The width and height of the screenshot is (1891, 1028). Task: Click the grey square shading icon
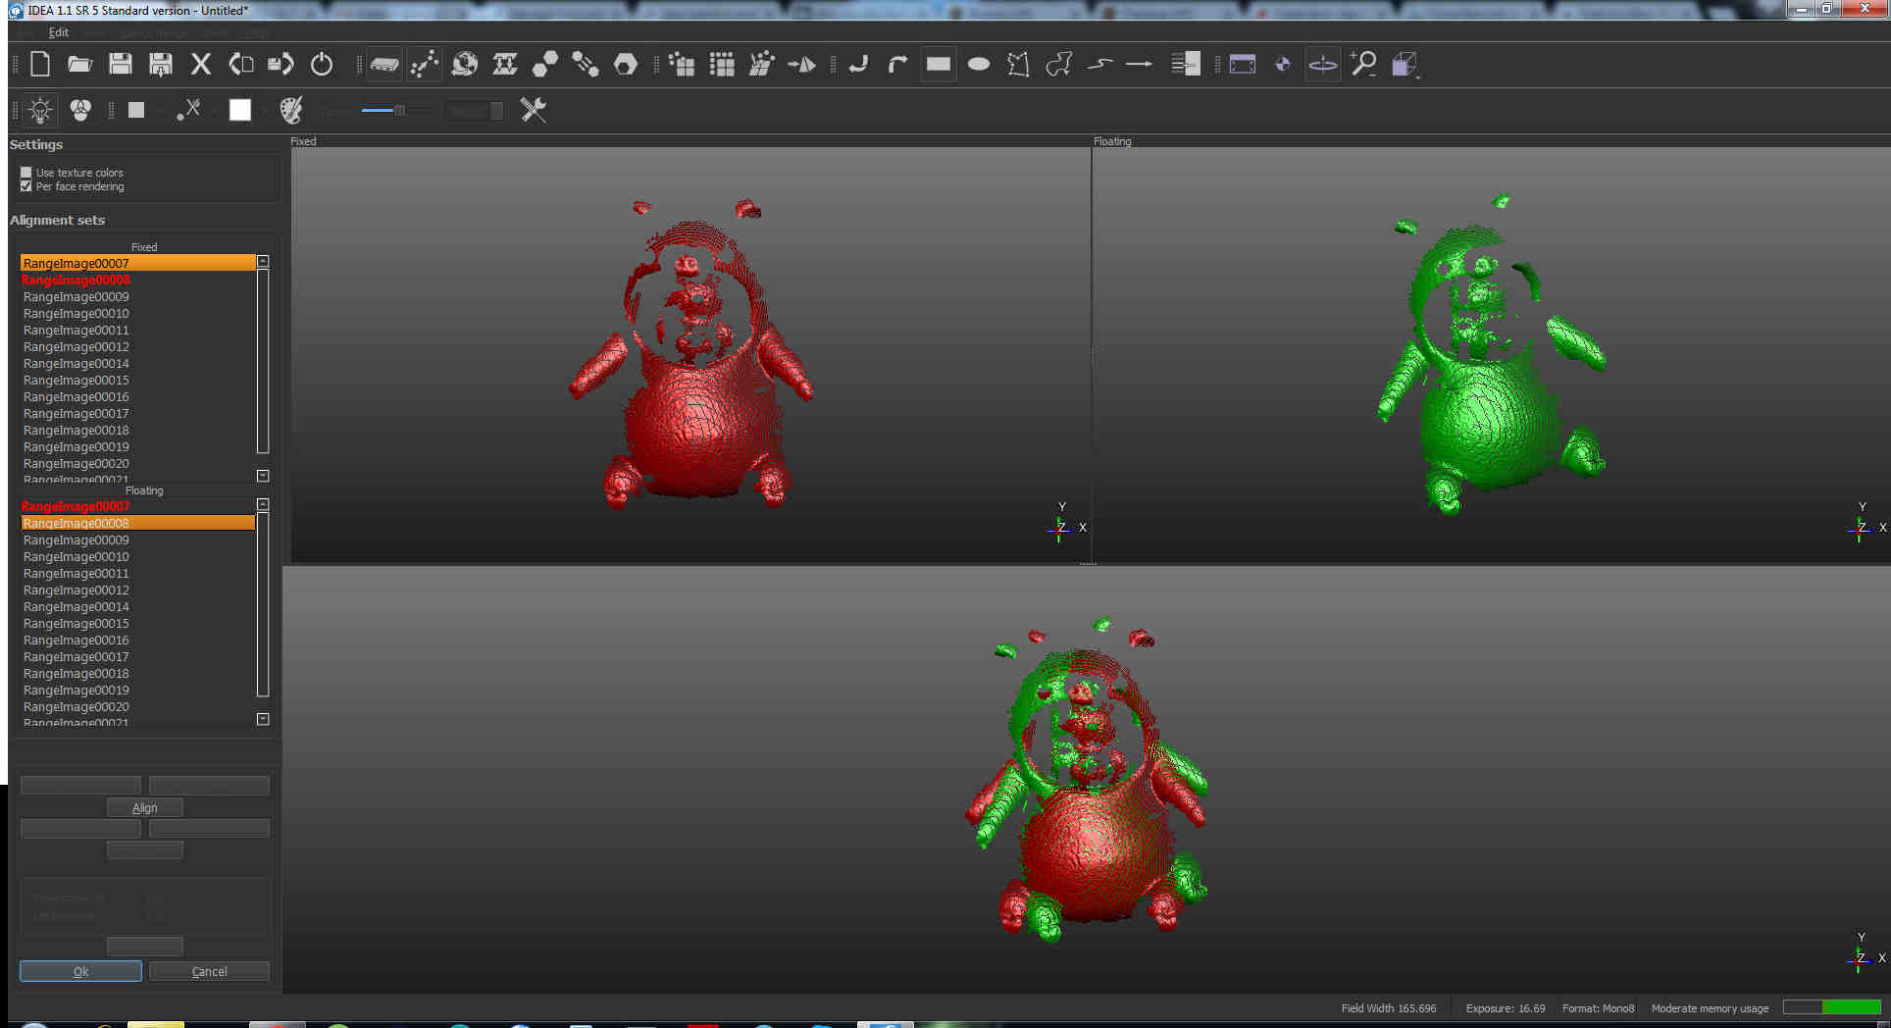pos(136,110)
